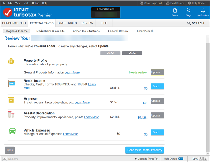The height and width of the screenshot is (162, 210).
Task: Switch to the State Taxes tab
Action: [67, 23]
